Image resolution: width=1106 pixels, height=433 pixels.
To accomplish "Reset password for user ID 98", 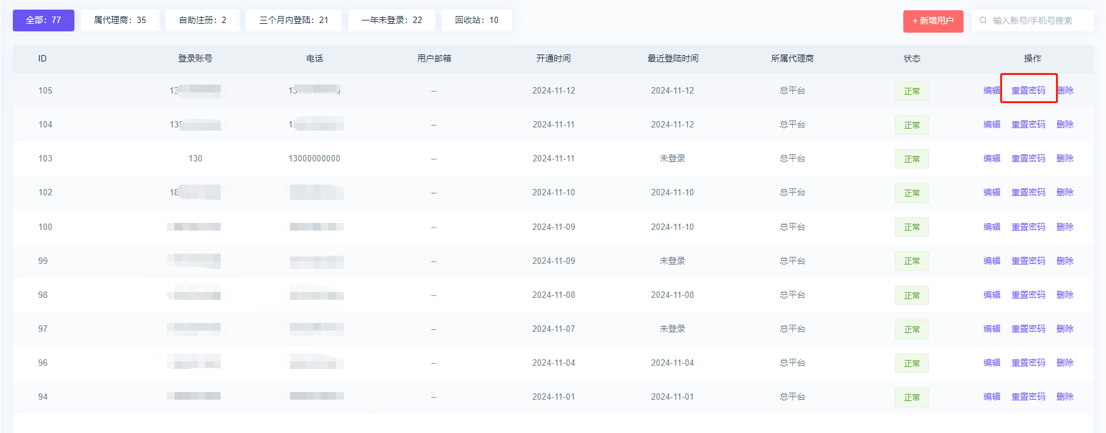I will pos(1028,295).
